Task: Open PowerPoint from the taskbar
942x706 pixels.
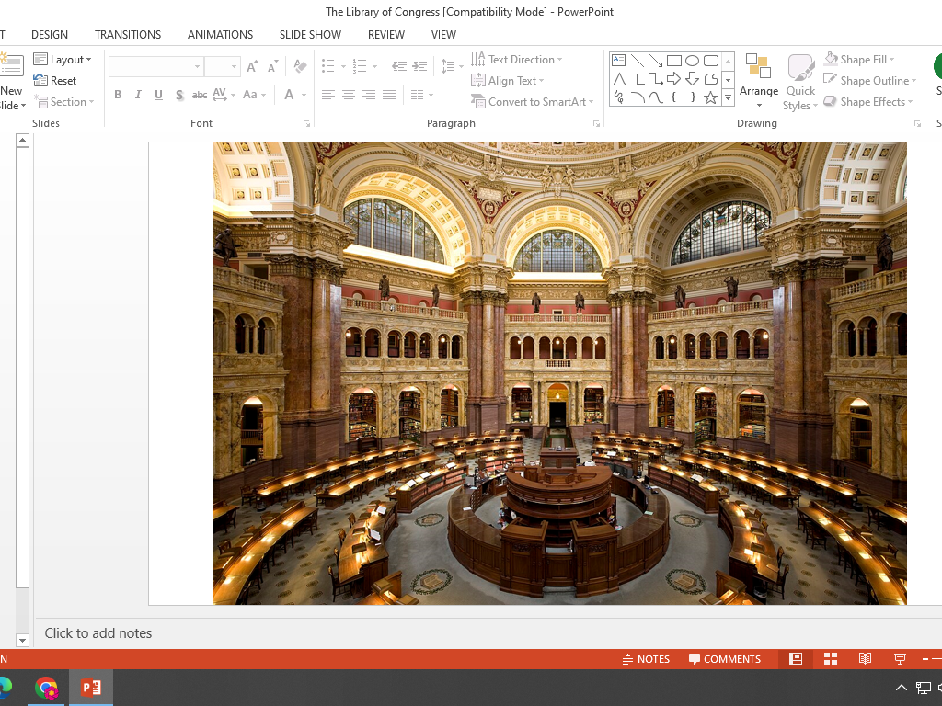Action: [90, 688]
